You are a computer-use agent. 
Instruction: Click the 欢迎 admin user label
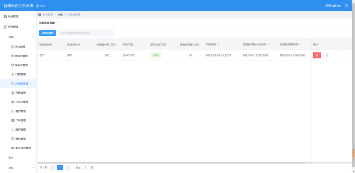333,6
